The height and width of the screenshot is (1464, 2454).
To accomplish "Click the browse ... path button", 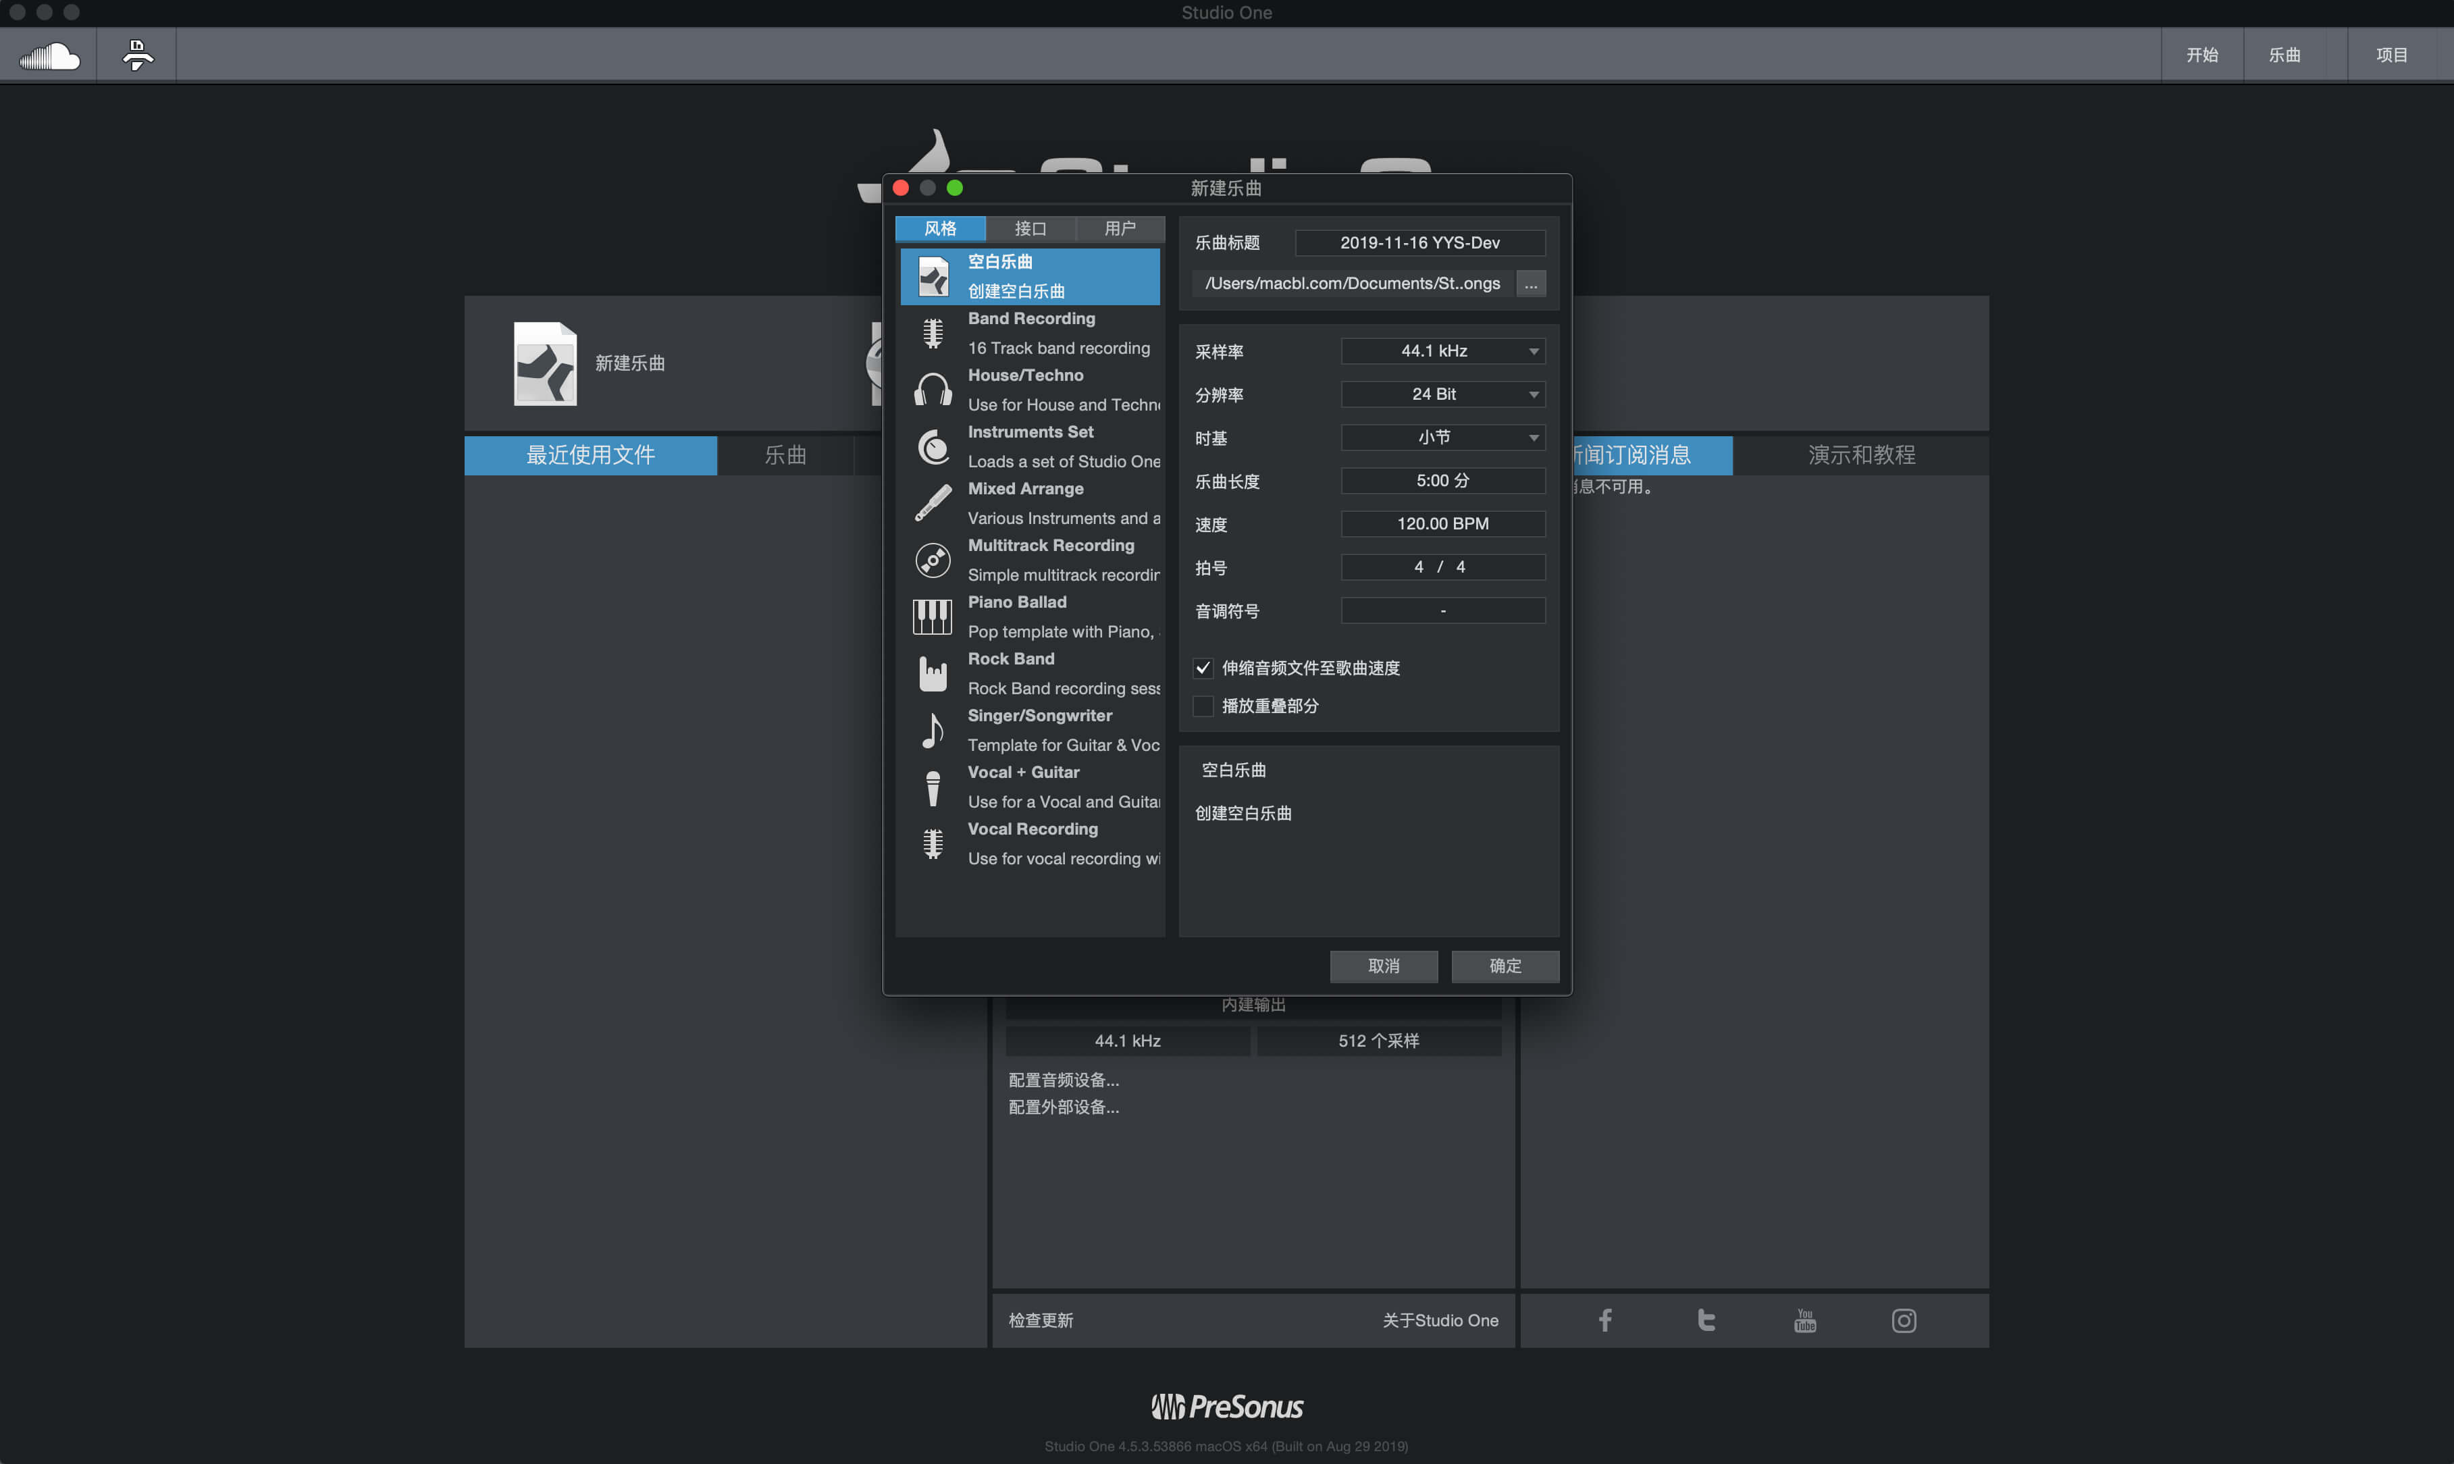I will (1530, 284).
